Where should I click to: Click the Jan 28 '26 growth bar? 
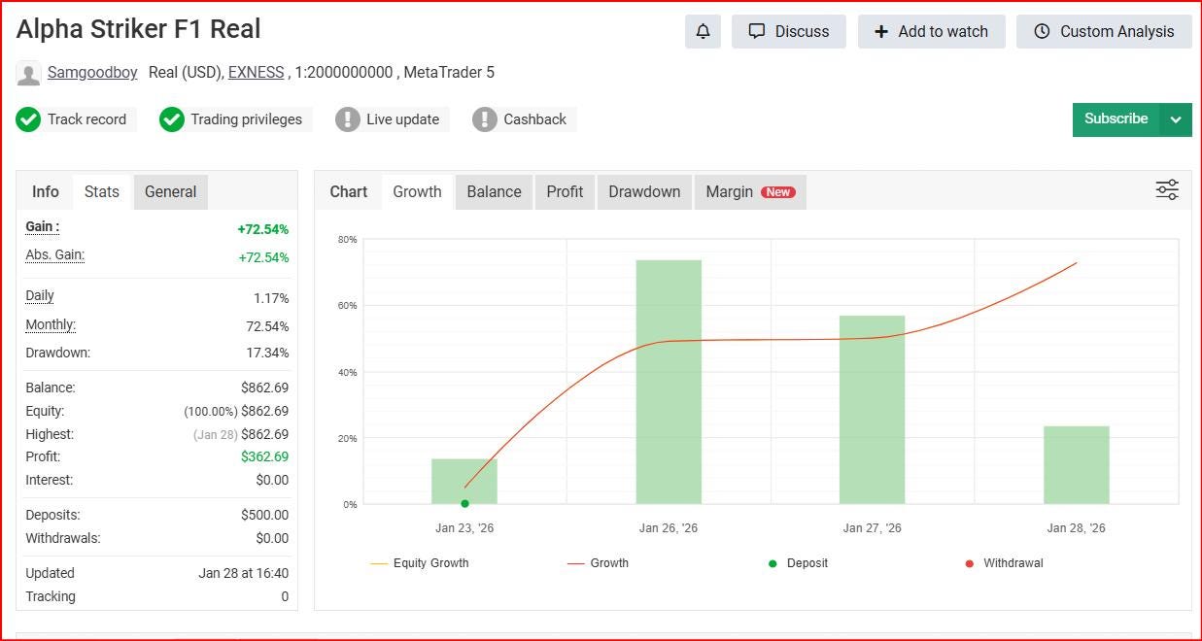(1077, 465)
